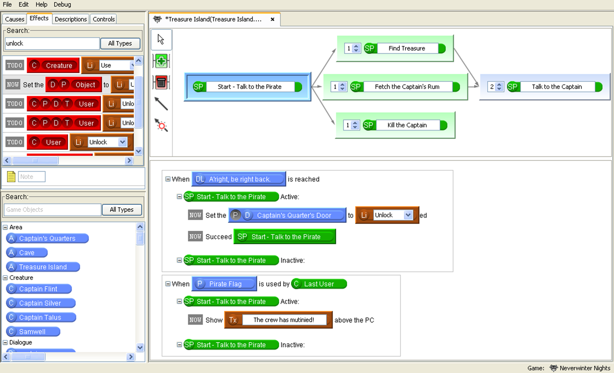Click the All Types button beside unlock search
The height and width of the screenshot is (373, 614).
click(x=120, y=43)
